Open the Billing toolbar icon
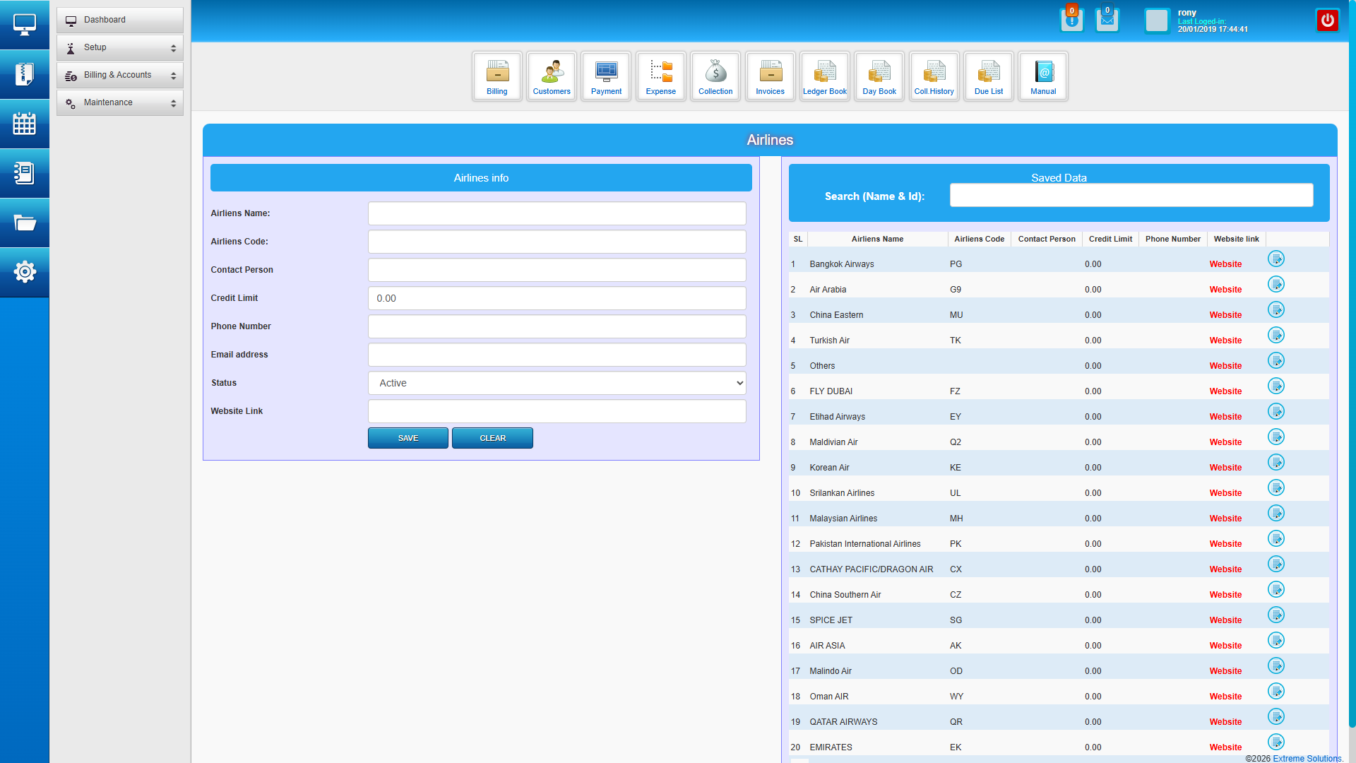The image size is (1356, 763). click(496, 76)
